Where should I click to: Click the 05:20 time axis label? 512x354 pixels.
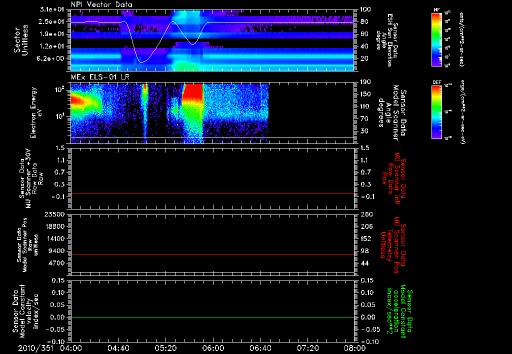165,348
